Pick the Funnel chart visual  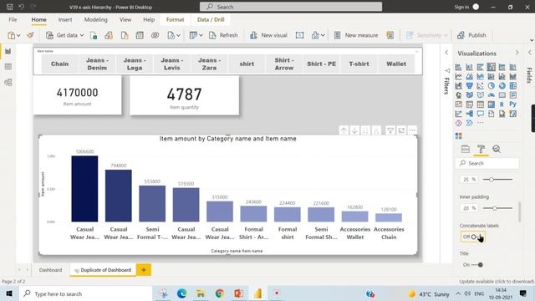470,85
